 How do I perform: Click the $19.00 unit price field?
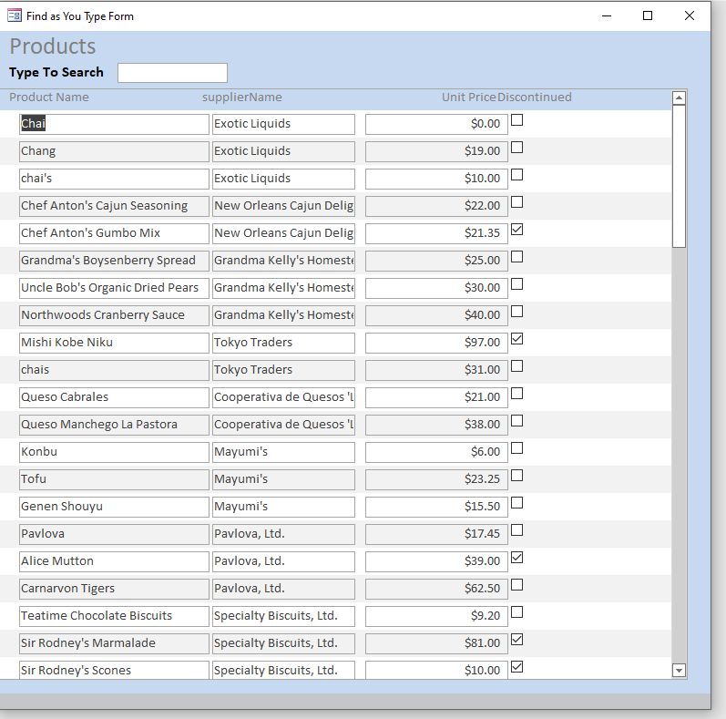[x=436, y=151]
